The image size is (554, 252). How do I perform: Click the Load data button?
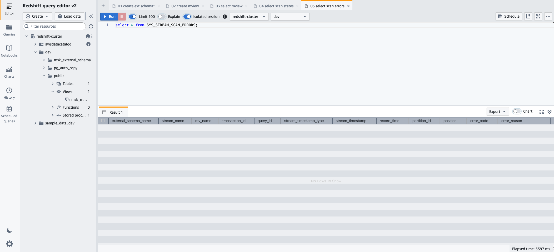pos(69,16)
